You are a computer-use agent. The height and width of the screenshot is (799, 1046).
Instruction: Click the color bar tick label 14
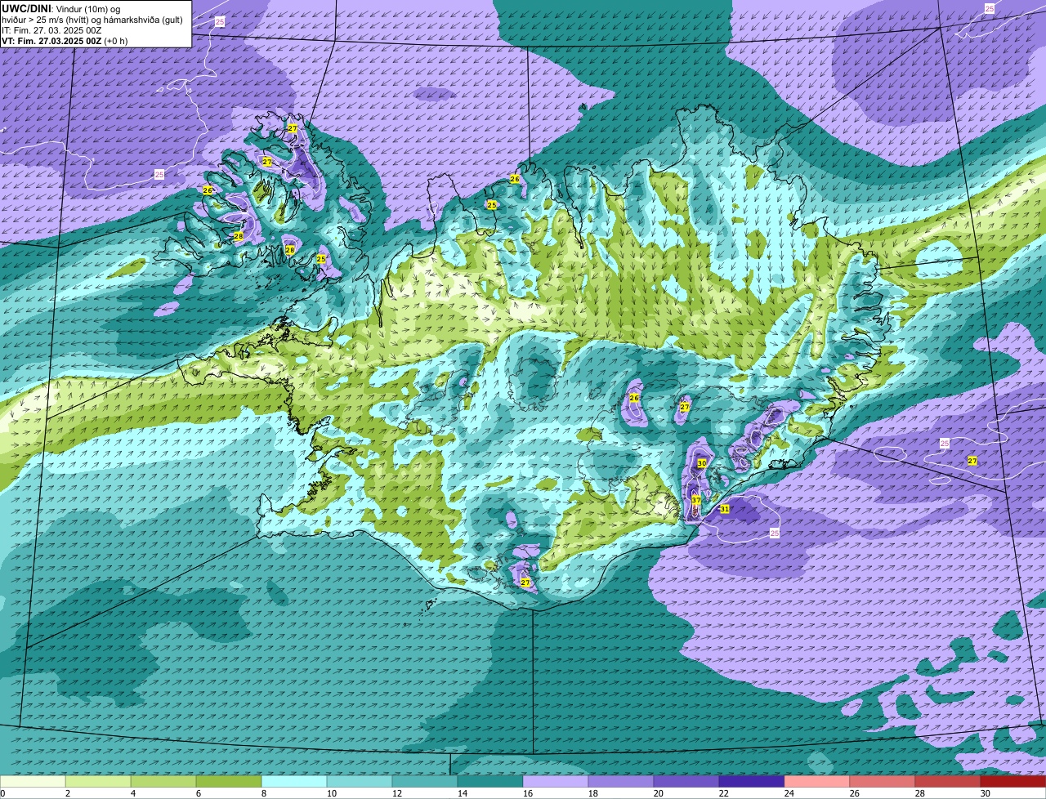(463, 793)
